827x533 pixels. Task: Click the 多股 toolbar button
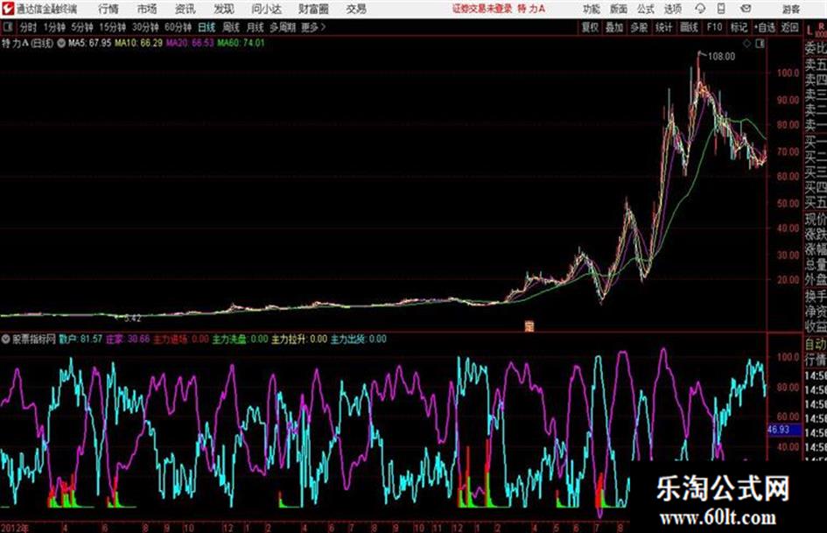(639, 27)
